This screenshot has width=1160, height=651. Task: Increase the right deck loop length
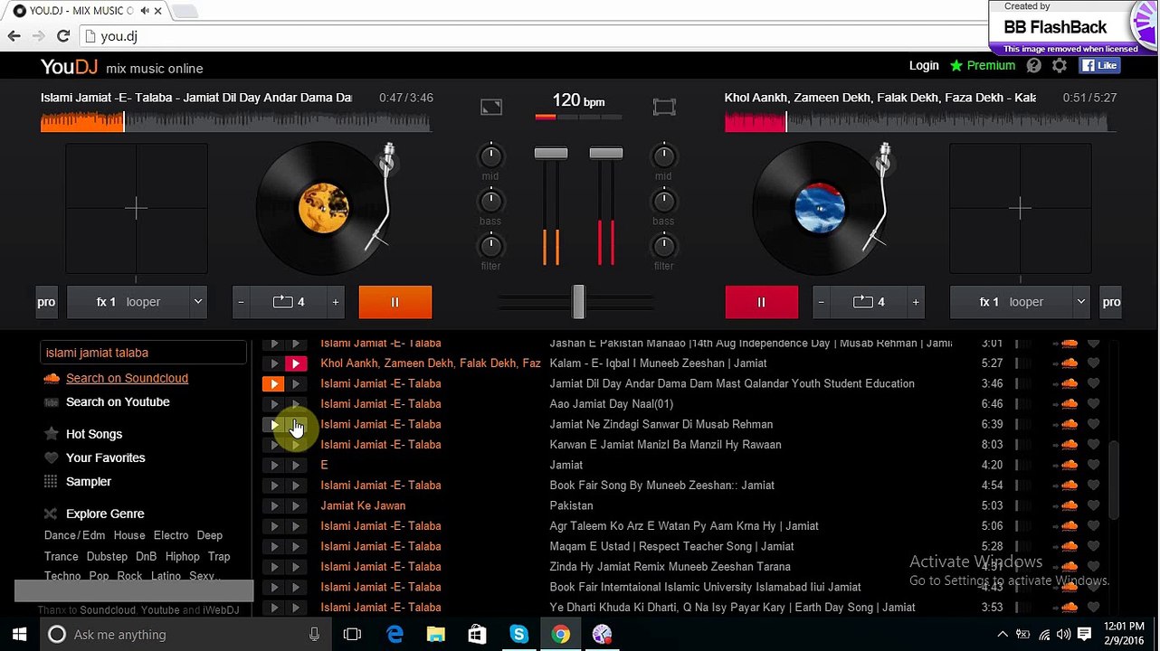coord(916,302)
